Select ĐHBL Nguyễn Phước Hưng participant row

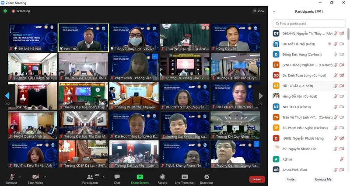click(x=309, y=138)
